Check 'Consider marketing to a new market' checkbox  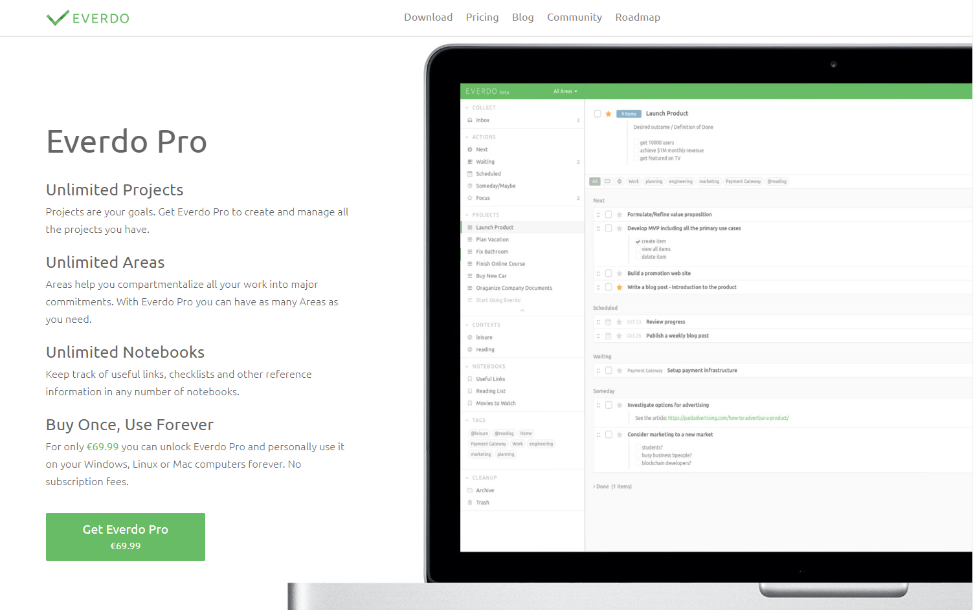609,435
